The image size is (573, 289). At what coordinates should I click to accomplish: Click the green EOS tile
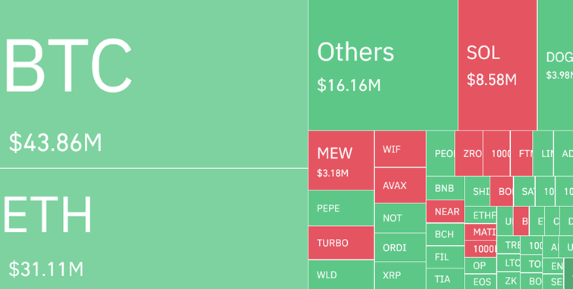tap(481, 281)
